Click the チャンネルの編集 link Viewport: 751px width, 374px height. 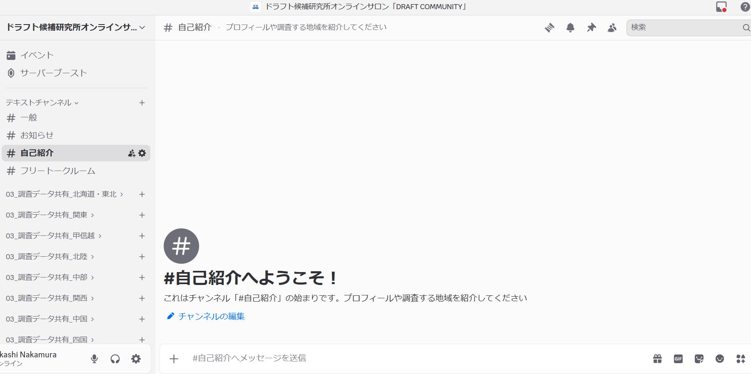point(211,317)
